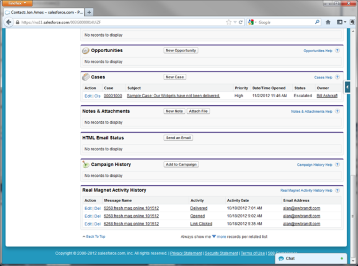
Task: Open a new browser tab
Action: click(x=89, y=12)
